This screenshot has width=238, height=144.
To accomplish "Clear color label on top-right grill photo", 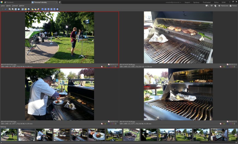I will tap(221, 67).
